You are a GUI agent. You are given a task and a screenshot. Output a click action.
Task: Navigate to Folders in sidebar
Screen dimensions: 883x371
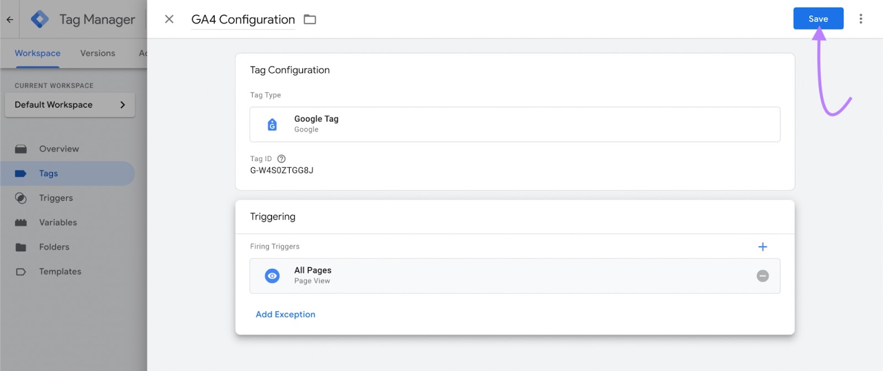click(x=54, y=247)
